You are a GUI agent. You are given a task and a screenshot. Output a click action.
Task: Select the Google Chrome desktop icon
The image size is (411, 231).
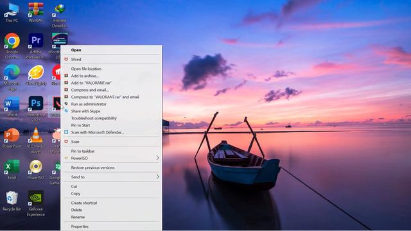pyautogui.click(x=12, y=46)
